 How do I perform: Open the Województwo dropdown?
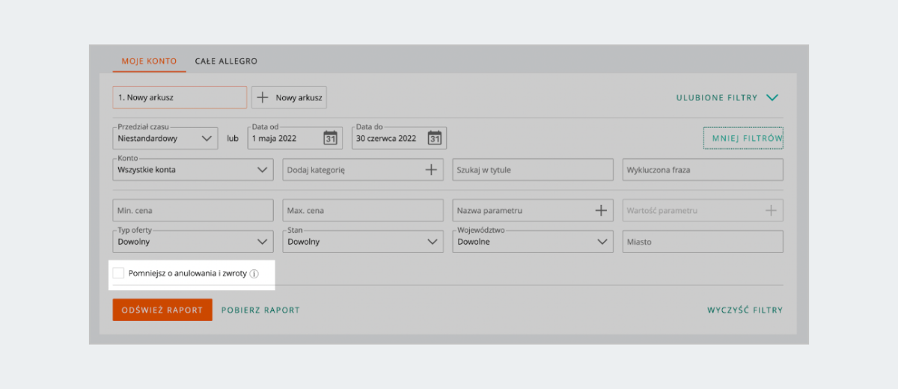coord(532,242)
